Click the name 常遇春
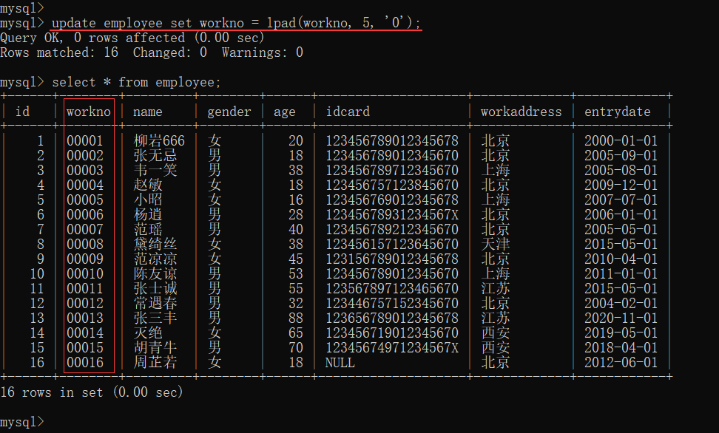This screenshot has height=433, width=719. tap(155, 304)
